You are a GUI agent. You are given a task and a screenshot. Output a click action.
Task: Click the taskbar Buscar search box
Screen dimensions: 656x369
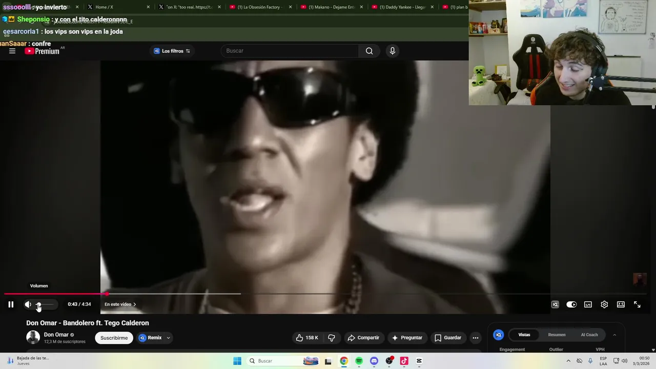click(x=283, y=361)
